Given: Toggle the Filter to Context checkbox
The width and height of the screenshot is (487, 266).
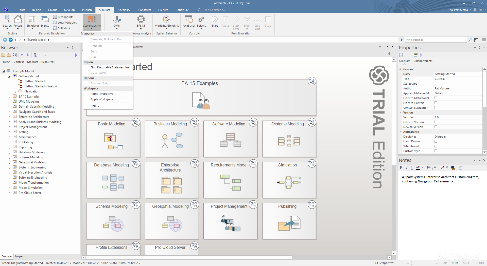Looking at the screenshot, I should coord(436,103).
